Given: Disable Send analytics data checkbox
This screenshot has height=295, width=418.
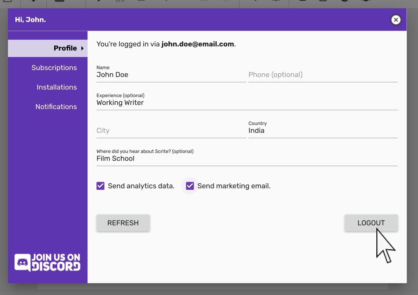Looking at the screenshot, I should [x=100, y=186].
